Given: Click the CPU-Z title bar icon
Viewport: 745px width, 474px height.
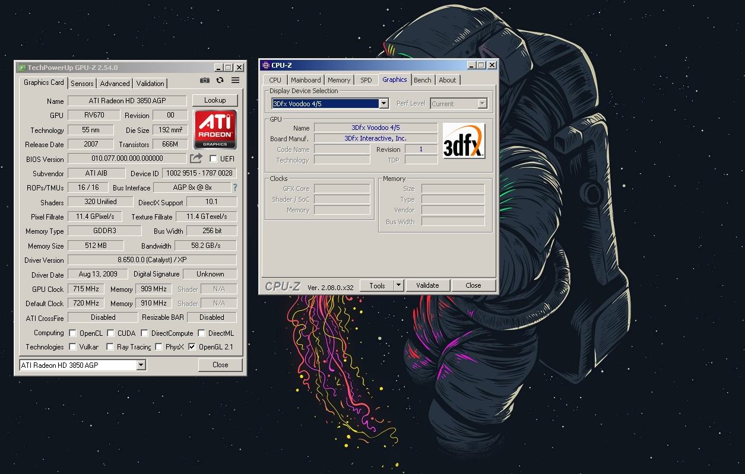Looking at the screenshot, I should tap(265, 65).
